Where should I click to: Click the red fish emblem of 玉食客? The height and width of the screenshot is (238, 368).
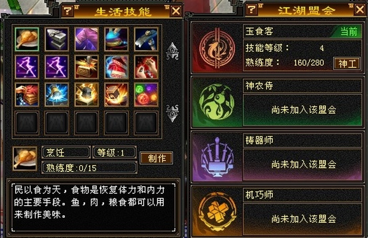point(217,49)
